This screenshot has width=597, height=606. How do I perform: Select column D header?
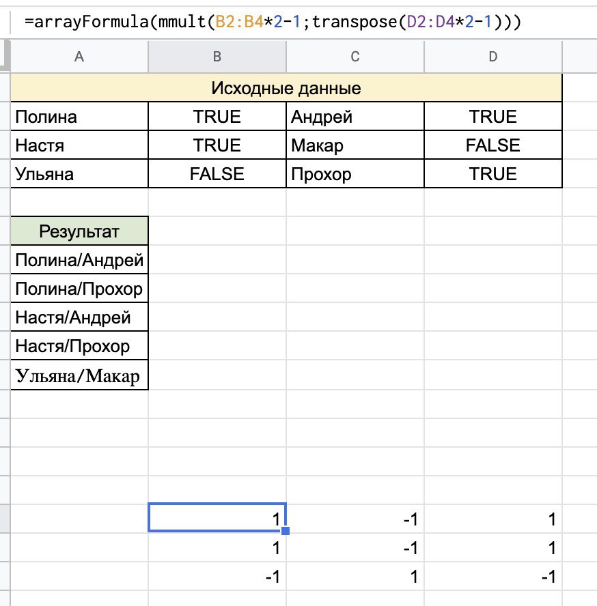493,57
